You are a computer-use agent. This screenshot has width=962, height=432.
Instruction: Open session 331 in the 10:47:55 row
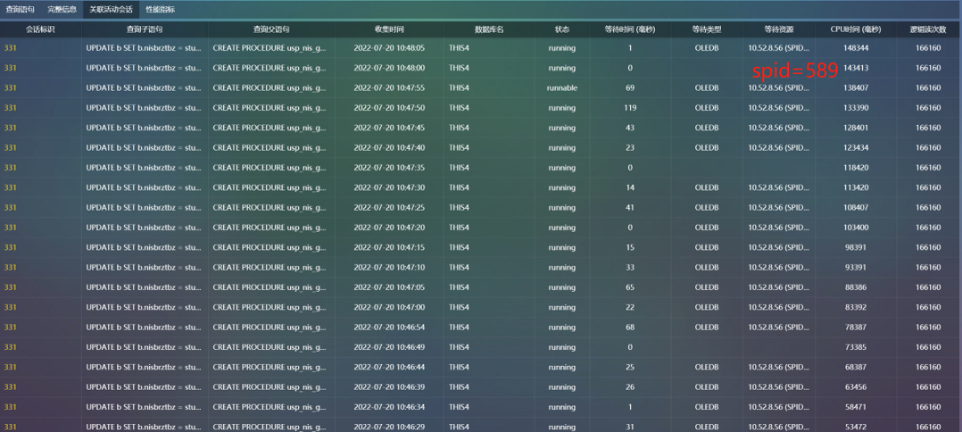[x=11, y=87]
